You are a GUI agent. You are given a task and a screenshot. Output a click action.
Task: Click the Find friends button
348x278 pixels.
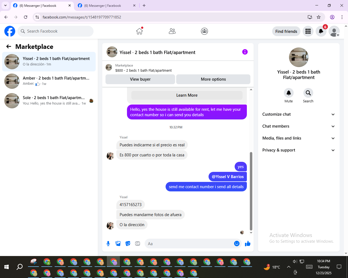click(286, 31)
